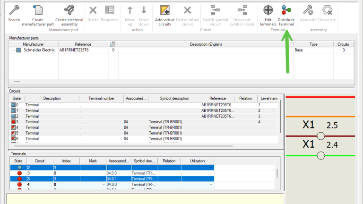This screenshot has width=363, height=204.
Task: Click Description (English) column header
Action: point(206,44)
